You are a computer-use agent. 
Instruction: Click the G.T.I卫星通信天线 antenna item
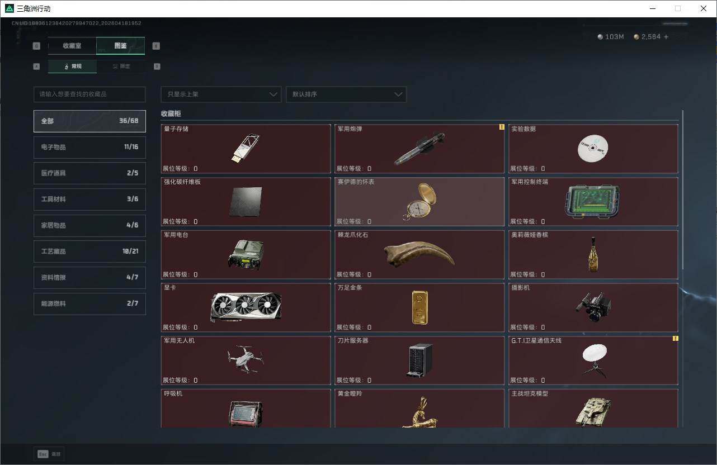tap(593, 360)
